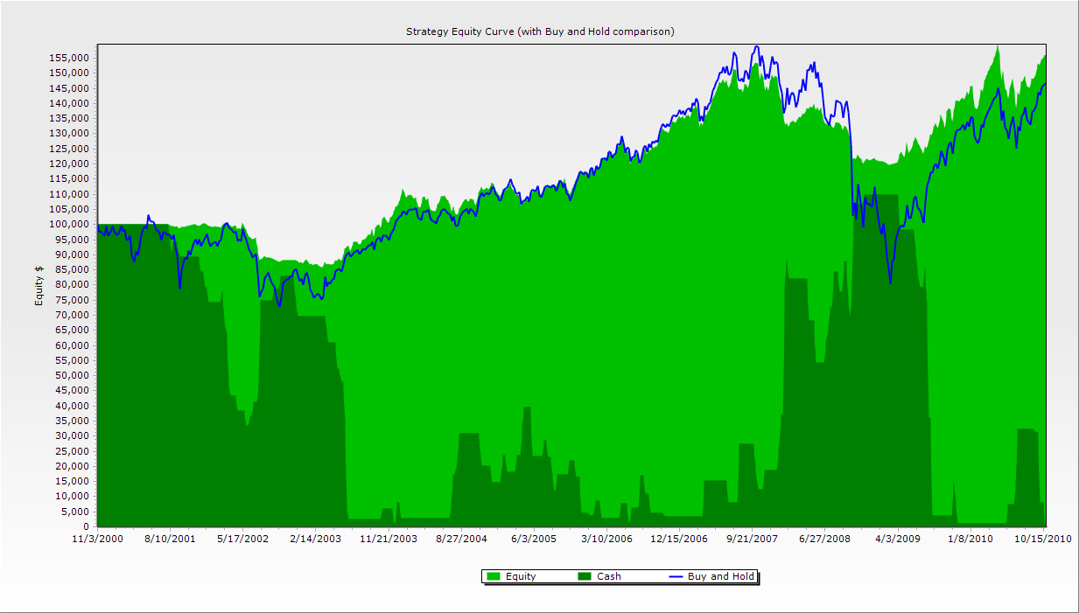Click the 6/3/2005 date axis label
1079x613 pixels.
534,539
